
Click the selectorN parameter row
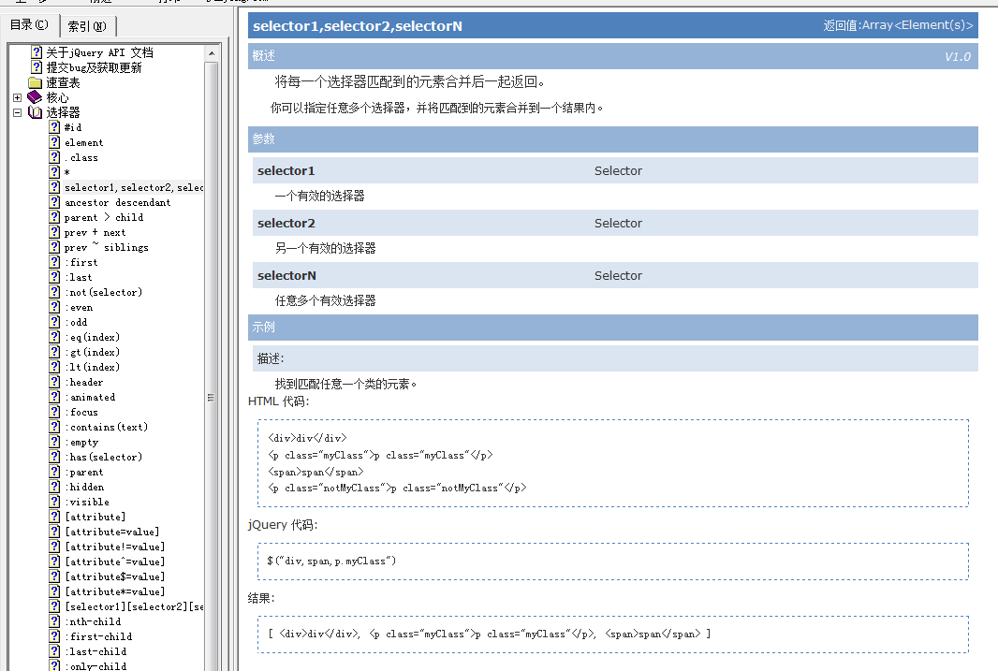tap(615, 275)
